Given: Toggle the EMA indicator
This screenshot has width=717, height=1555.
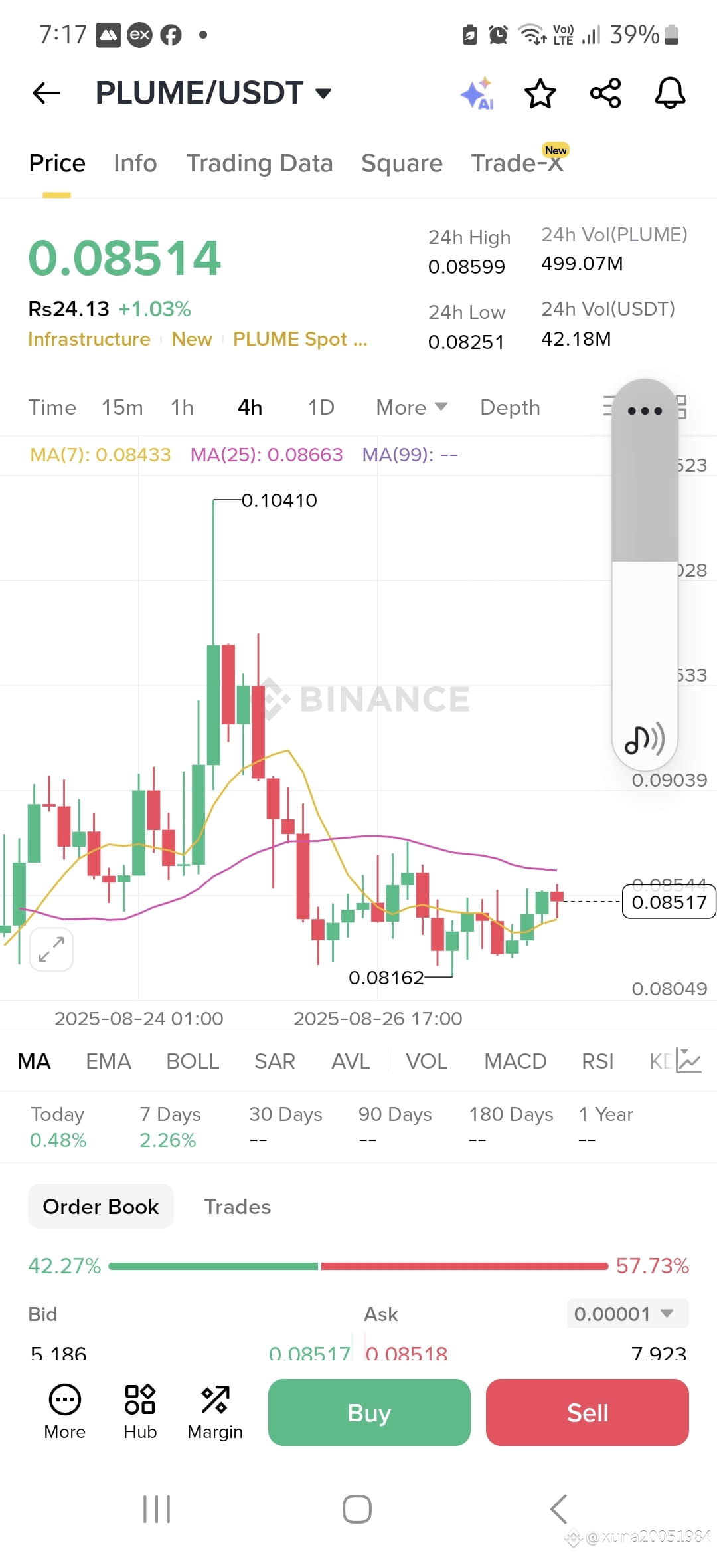Looking at the screenshot, I should (x=109, y=1061).
